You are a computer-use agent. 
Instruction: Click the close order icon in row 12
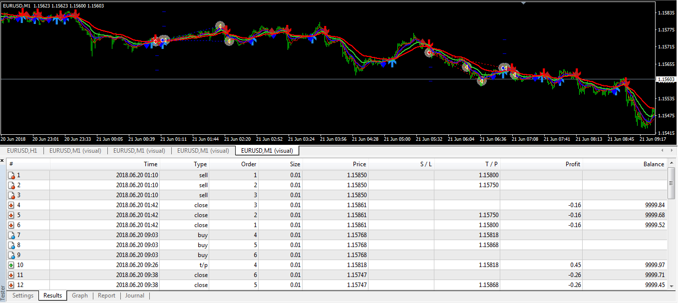point(11,285)
